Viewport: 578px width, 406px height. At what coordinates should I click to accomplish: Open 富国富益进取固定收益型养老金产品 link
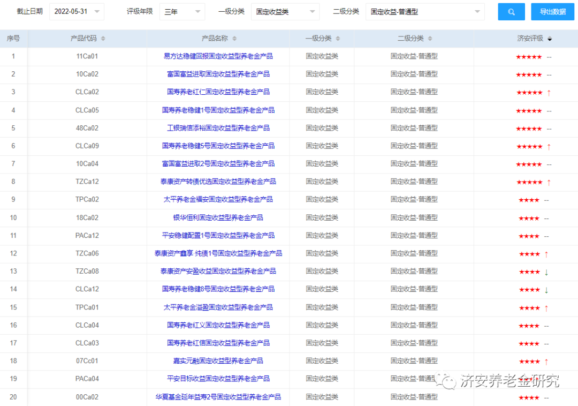(218, 74)
